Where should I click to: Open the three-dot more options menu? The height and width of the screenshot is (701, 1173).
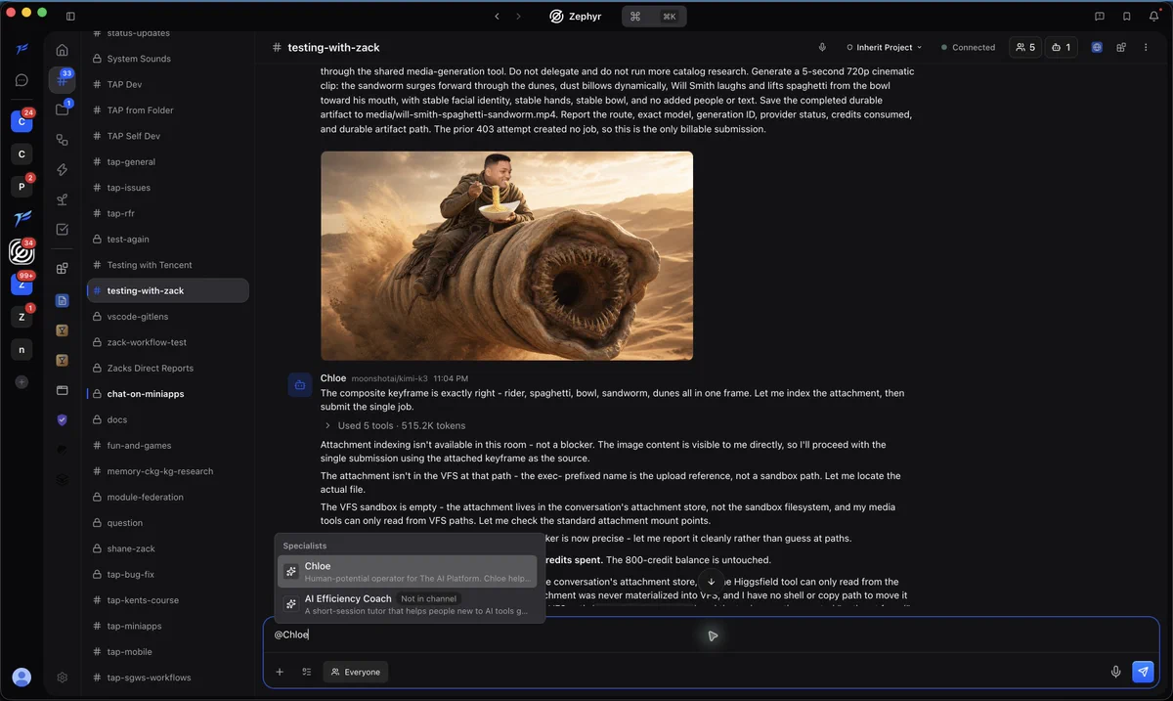point(1146,47)
